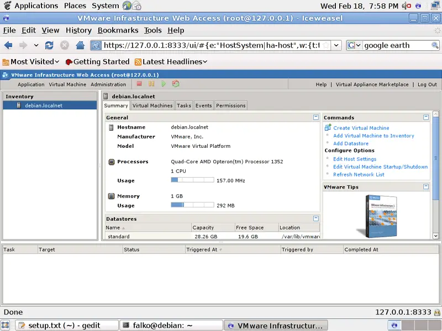This screenshot has height=331, width=442.
Task: Click the green Power On icon
Action: pos(164,84)
